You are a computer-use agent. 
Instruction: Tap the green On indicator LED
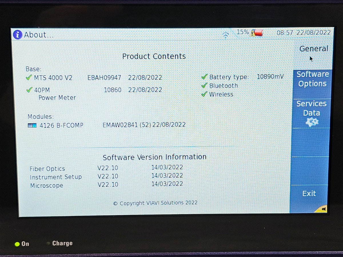(x=17, y=244)
